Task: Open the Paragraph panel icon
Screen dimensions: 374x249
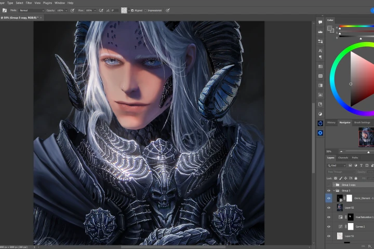Action: pos(320,57)
